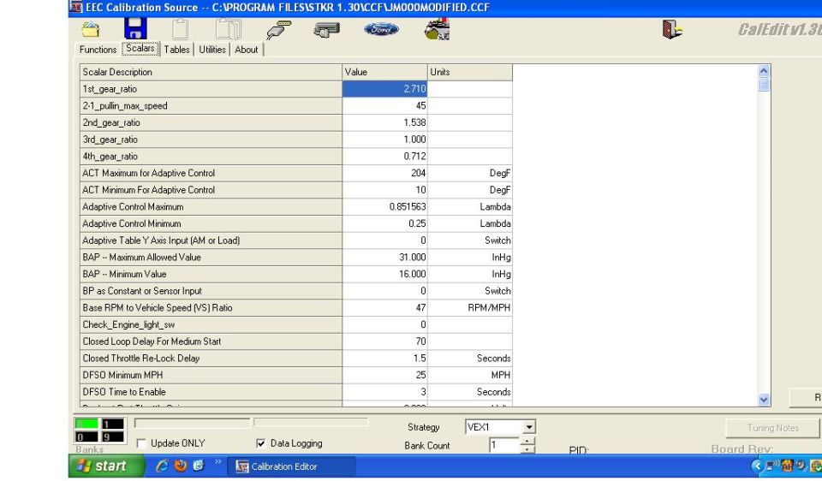Select 3rd_gear_ratio value 1.000
This screenshot has height=481, width=822.
pyautogui.click(x=384, y=140)
